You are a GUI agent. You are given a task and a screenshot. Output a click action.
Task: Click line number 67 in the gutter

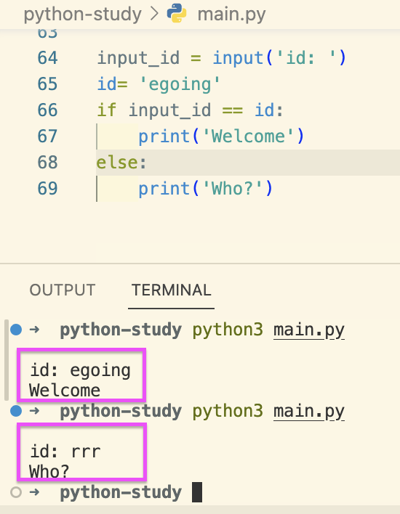[x=47, y=136]
